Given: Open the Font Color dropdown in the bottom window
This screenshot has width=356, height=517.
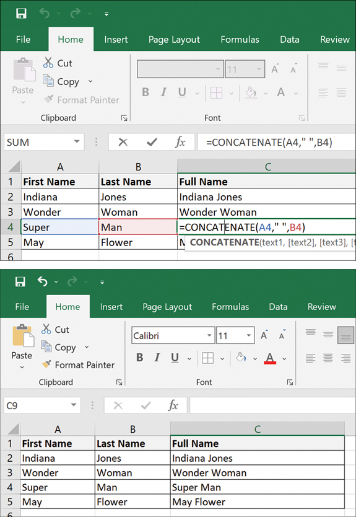Looking at the screenshot, I should 284,358.
